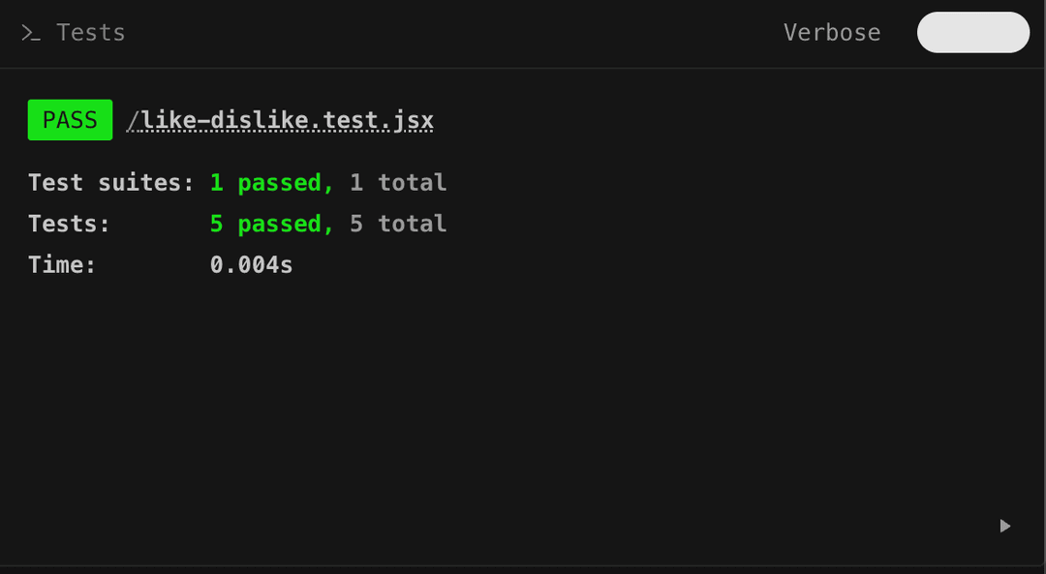Viewport: 1046px width, 574px height.
Task: Open the /like-dislike.test.jsx file link
Action: point(281,121)
